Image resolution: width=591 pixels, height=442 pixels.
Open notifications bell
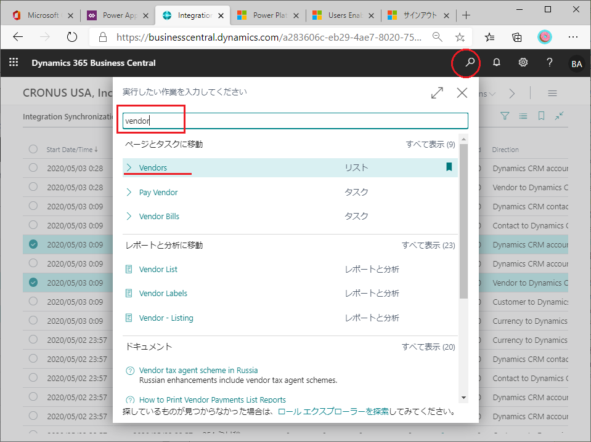(x=496, y=62)
